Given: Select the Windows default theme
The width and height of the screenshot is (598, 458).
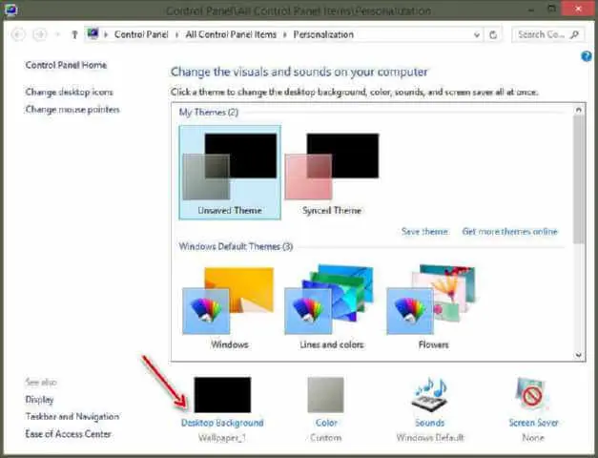Looking at the screenshot, I should 230,307.
